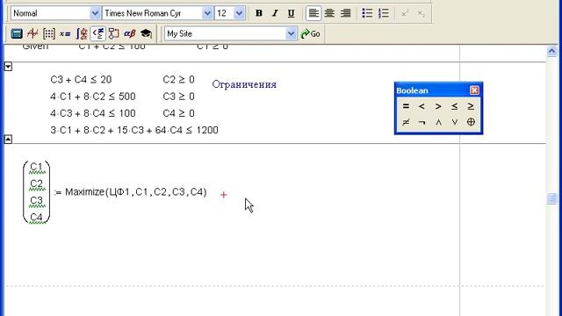Viewport: 562px width, 316px height.
Task: Insert XOR operator from Boolean palette
Action: coord(471,122)
